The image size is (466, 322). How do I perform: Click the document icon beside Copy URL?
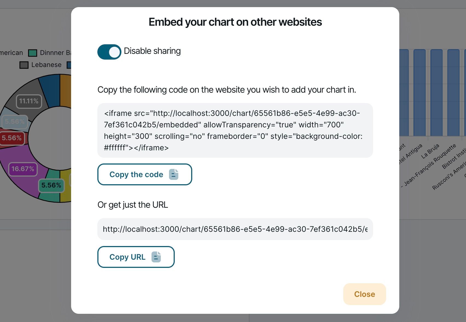pyautogui.click(x=156, y=257)
